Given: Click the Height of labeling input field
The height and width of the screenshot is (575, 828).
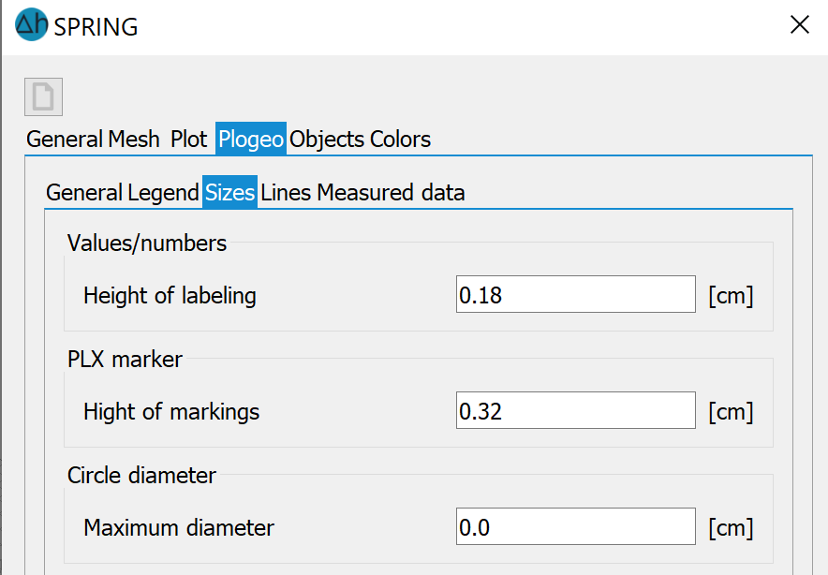Looking at the screenshot, I should [575, 296].
